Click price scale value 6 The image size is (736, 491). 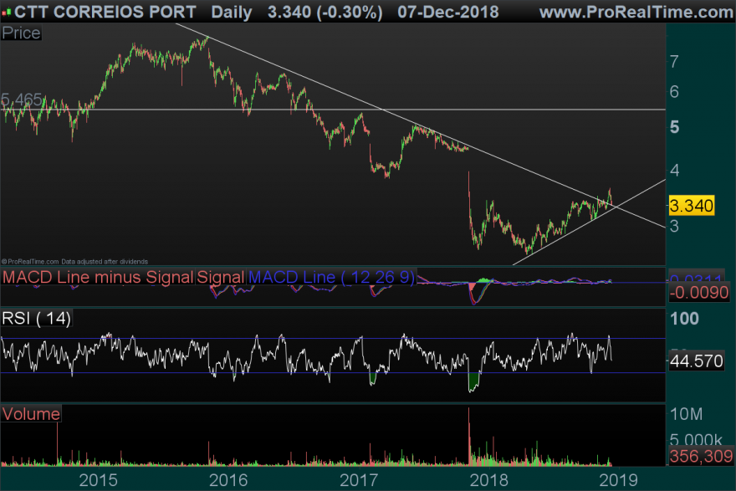[x=674, y=91]
